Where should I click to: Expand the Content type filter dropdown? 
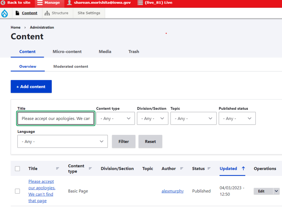(x=115, y=118)
